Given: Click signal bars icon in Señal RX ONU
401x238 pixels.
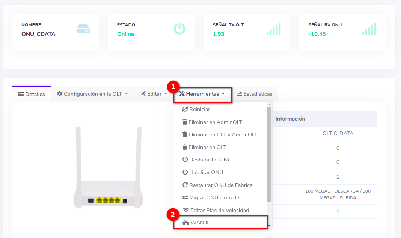Looking at the screenshot, I should tap(369, 29).
